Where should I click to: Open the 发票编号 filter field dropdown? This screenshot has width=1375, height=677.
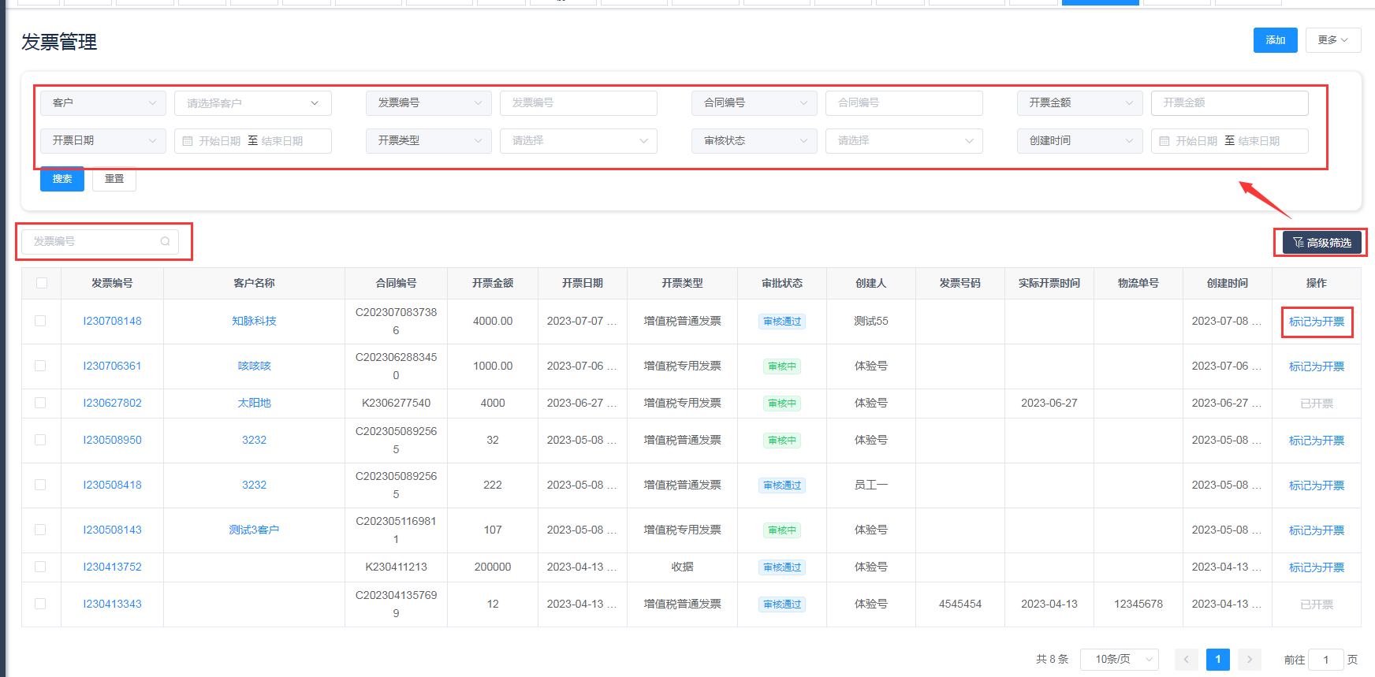429,103
